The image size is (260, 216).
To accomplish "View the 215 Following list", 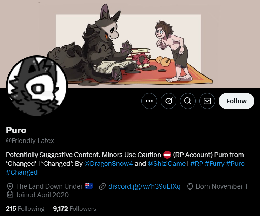I will pyautogui.click(x=25, y=209).
